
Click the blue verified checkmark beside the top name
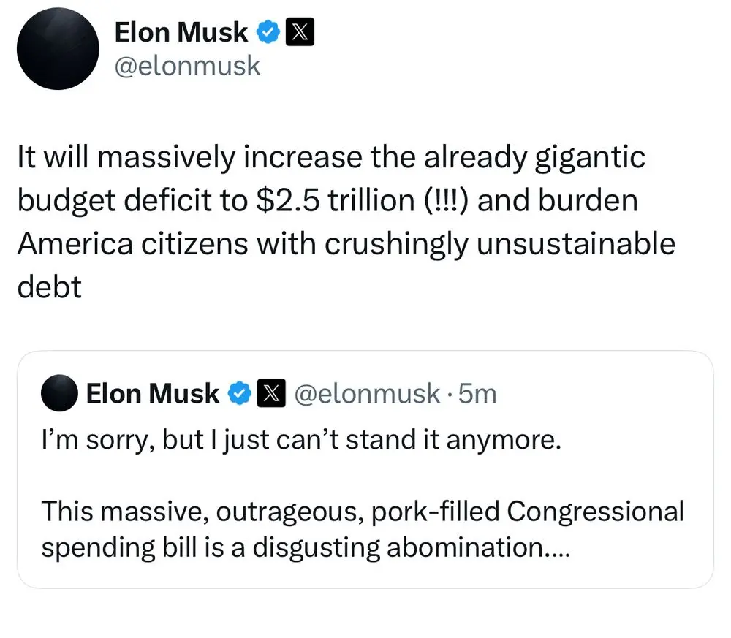click(268, 32)
